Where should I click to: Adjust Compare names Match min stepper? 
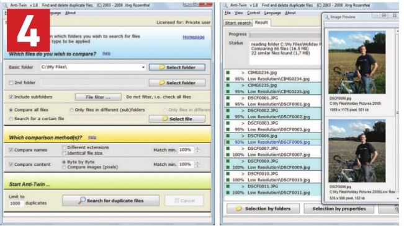tap(197, 150)
